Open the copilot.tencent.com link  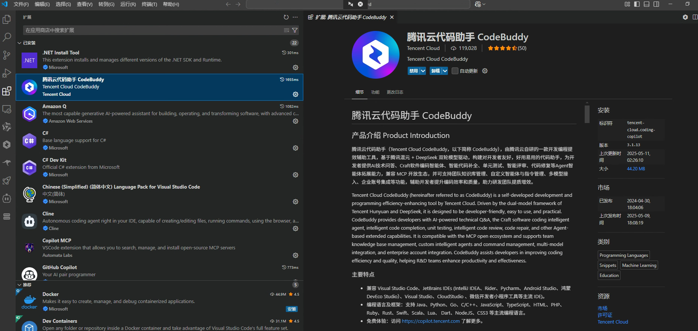431,321
